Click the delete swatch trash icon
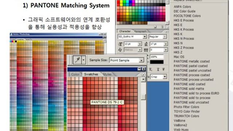Viewport: 233px width, 131px height. [x=162, y=27]
